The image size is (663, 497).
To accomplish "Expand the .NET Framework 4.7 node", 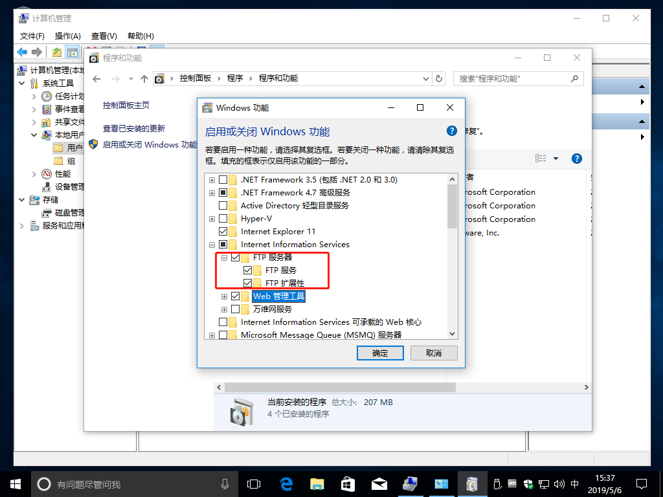I will 212,193.
